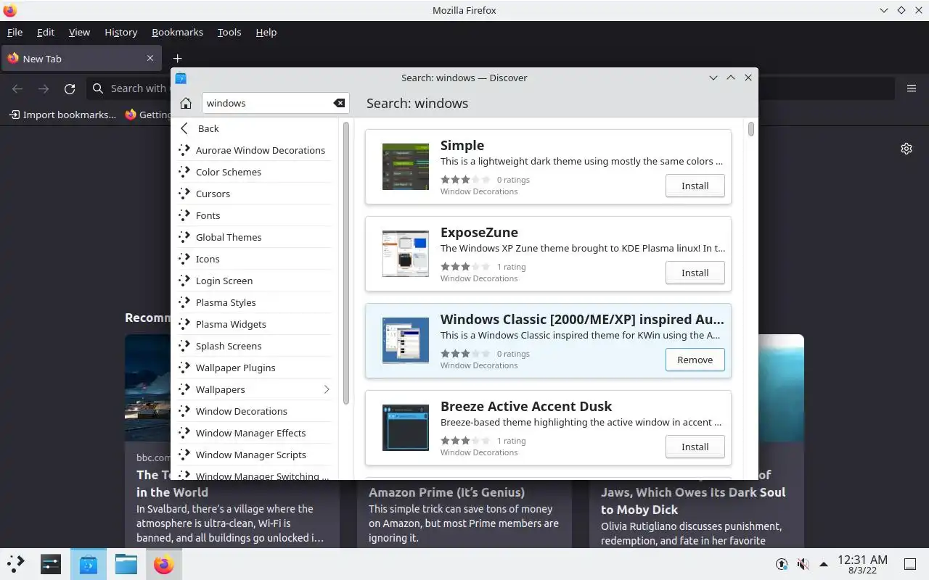This screenshot has height=580, width=929.
Task: Open the Firefox View menu
Action: pyautogui.click(x=79, y=32)
